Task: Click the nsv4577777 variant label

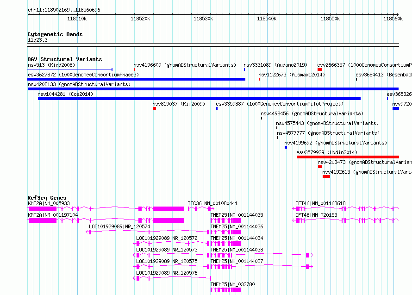Action: pos(328,133)
